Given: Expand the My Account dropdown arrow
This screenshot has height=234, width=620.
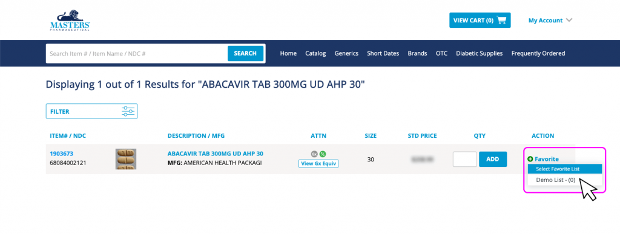Looking at the screenshot, I should (x=569, y=20).
